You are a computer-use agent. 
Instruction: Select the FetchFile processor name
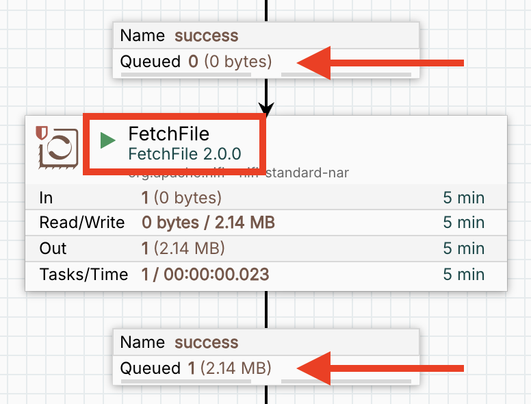click(168, 135)
